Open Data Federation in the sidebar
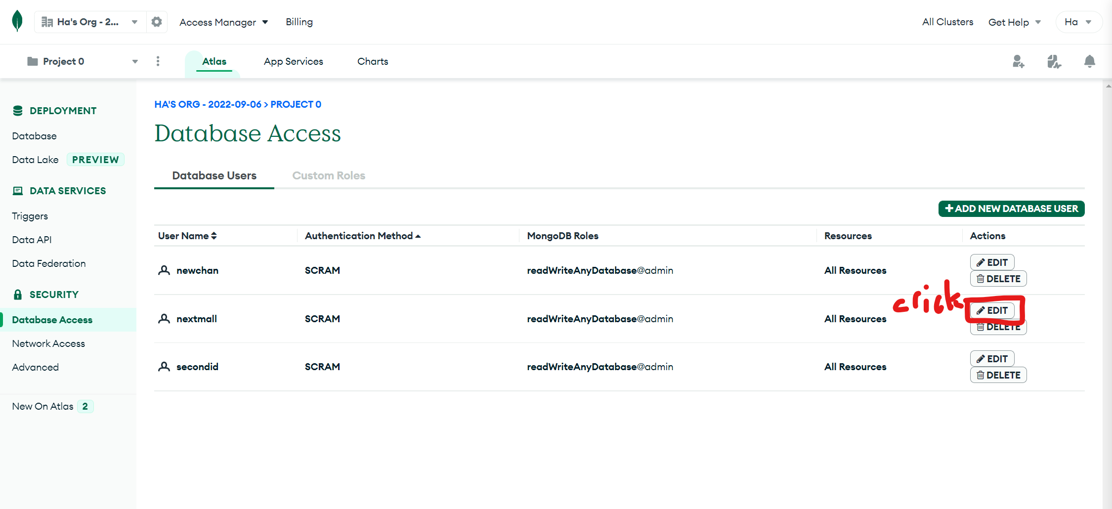Viewport: 1112px width, 509px height. point(48,263)
